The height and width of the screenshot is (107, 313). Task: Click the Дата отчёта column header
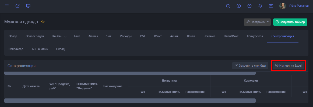pos(31,86)
